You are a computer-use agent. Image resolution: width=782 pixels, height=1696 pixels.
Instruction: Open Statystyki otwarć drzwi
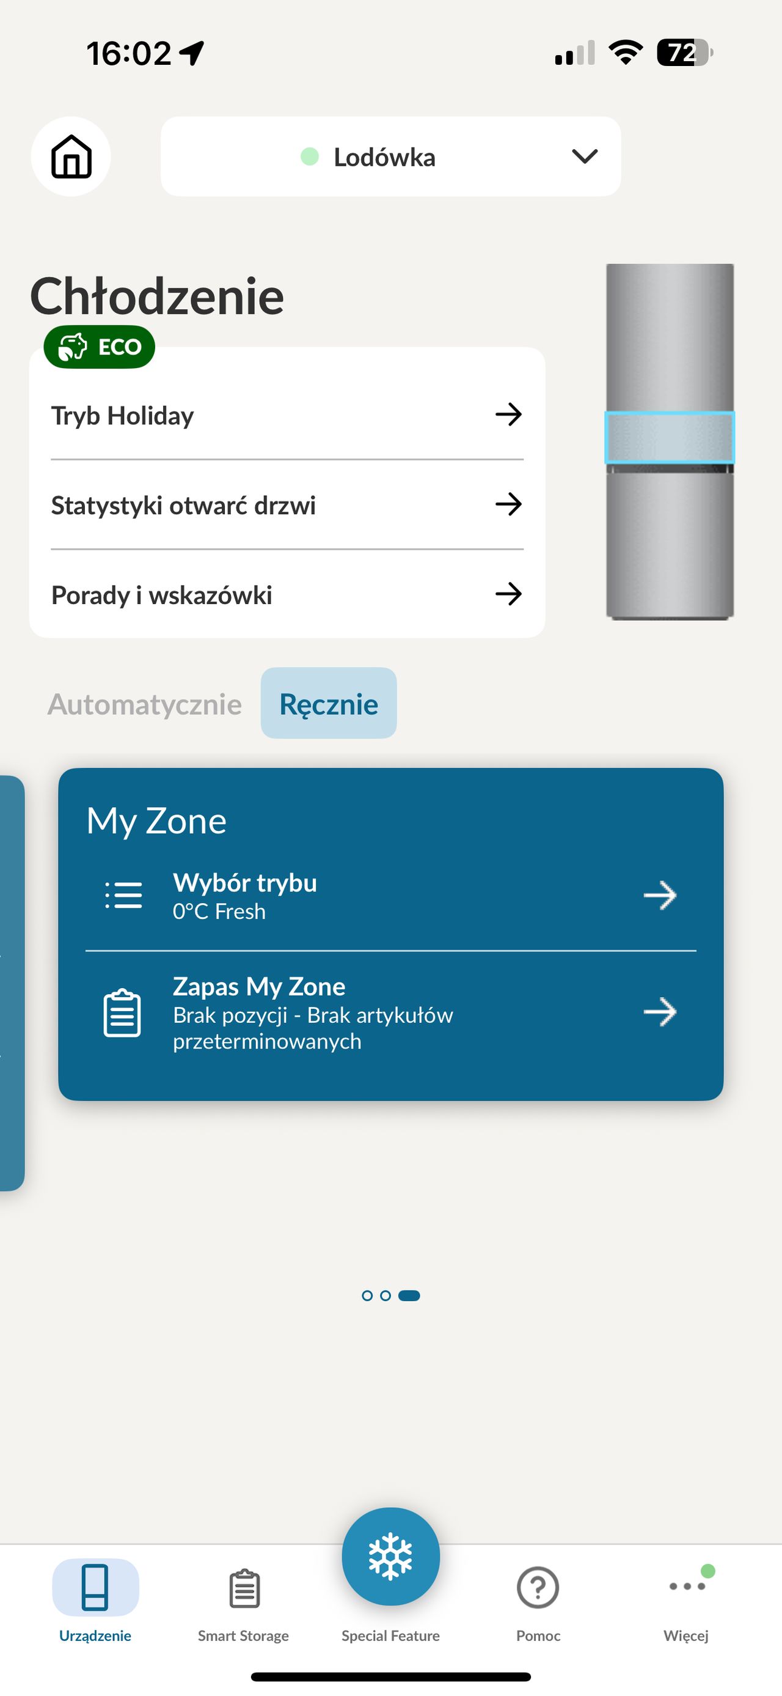click(x=287, y=505)
